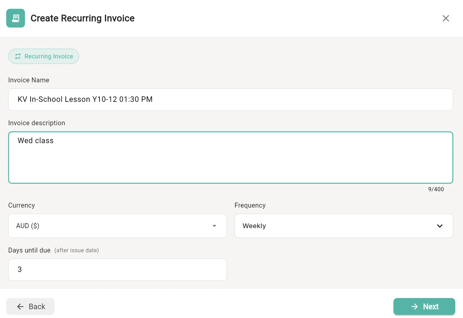
Task: Click the invoice icon beside the dialog title
Action: (16, 18)
